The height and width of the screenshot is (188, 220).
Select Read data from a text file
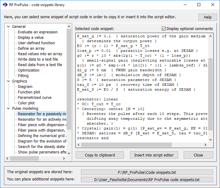coord(40,65)
